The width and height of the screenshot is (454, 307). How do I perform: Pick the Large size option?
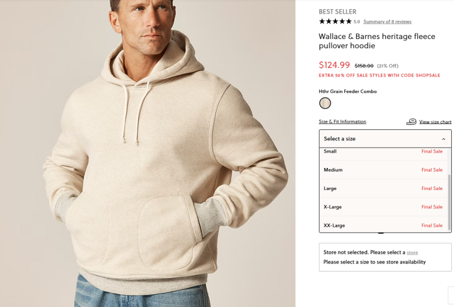point(330,188)
